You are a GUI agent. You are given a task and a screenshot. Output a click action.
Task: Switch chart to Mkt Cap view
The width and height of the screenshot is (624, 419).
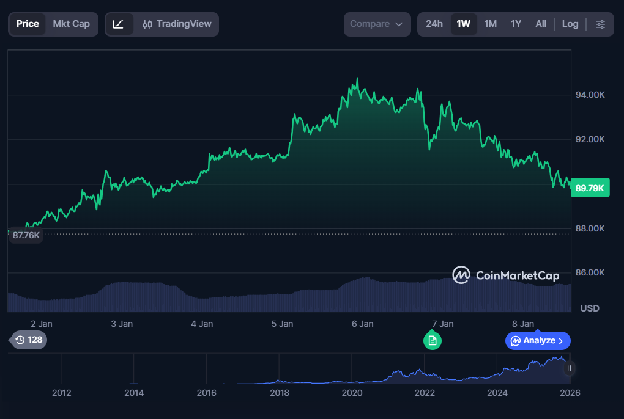[x=71, y=24]
